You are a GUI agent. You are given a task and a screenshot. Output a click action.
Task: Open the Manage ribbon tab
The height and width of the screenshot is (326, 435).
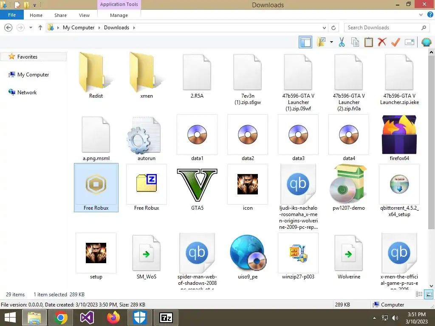click(119, 15)
